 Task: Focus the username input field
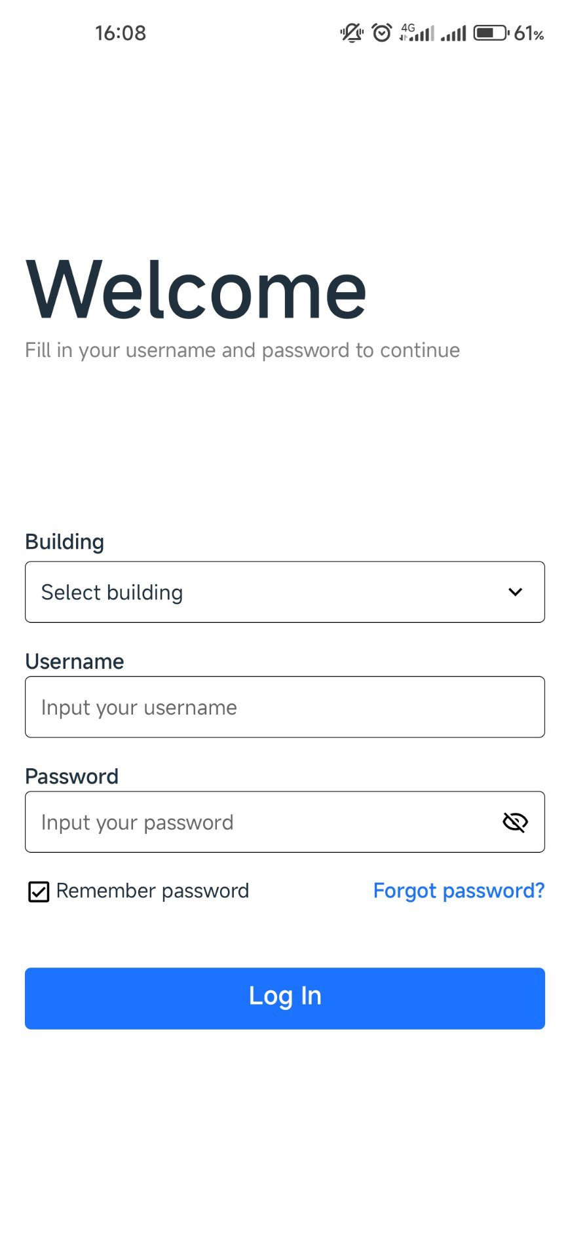click(x=284, y=707)
